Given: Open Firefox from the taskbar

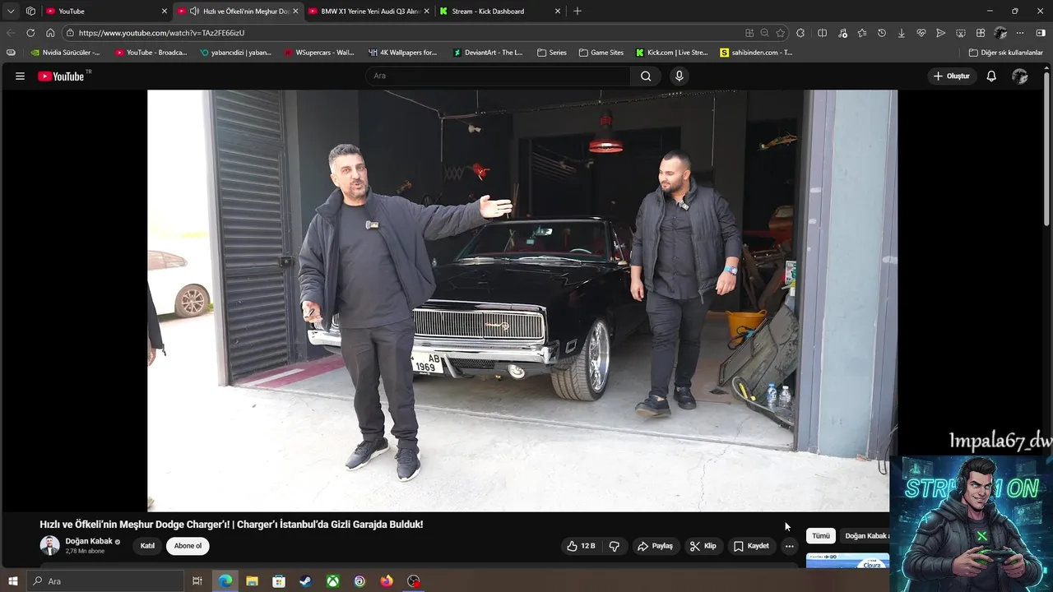Looking at the screenshot, I should [387, 581].
